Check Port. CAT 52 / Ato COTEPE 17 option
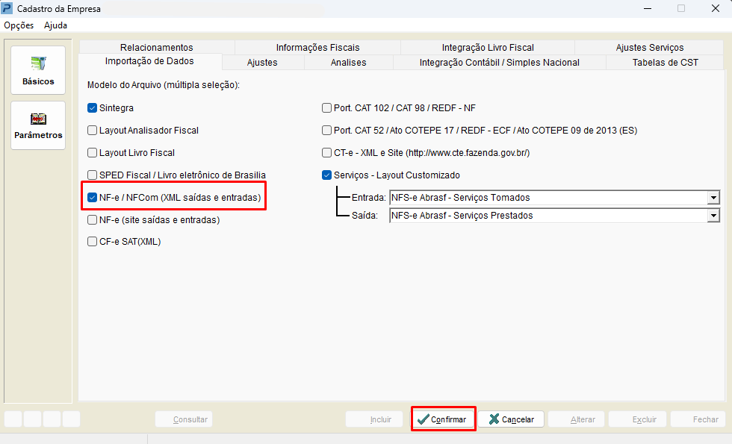The height and width of the screenshot is (444, 732). 327,130
